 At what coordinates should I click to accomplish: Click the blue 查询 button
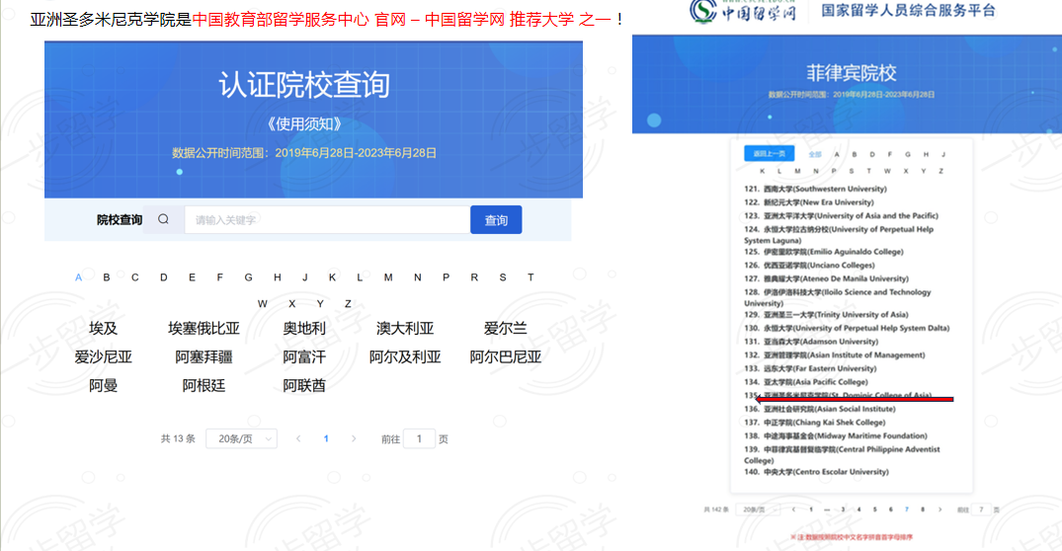[497, 220]
